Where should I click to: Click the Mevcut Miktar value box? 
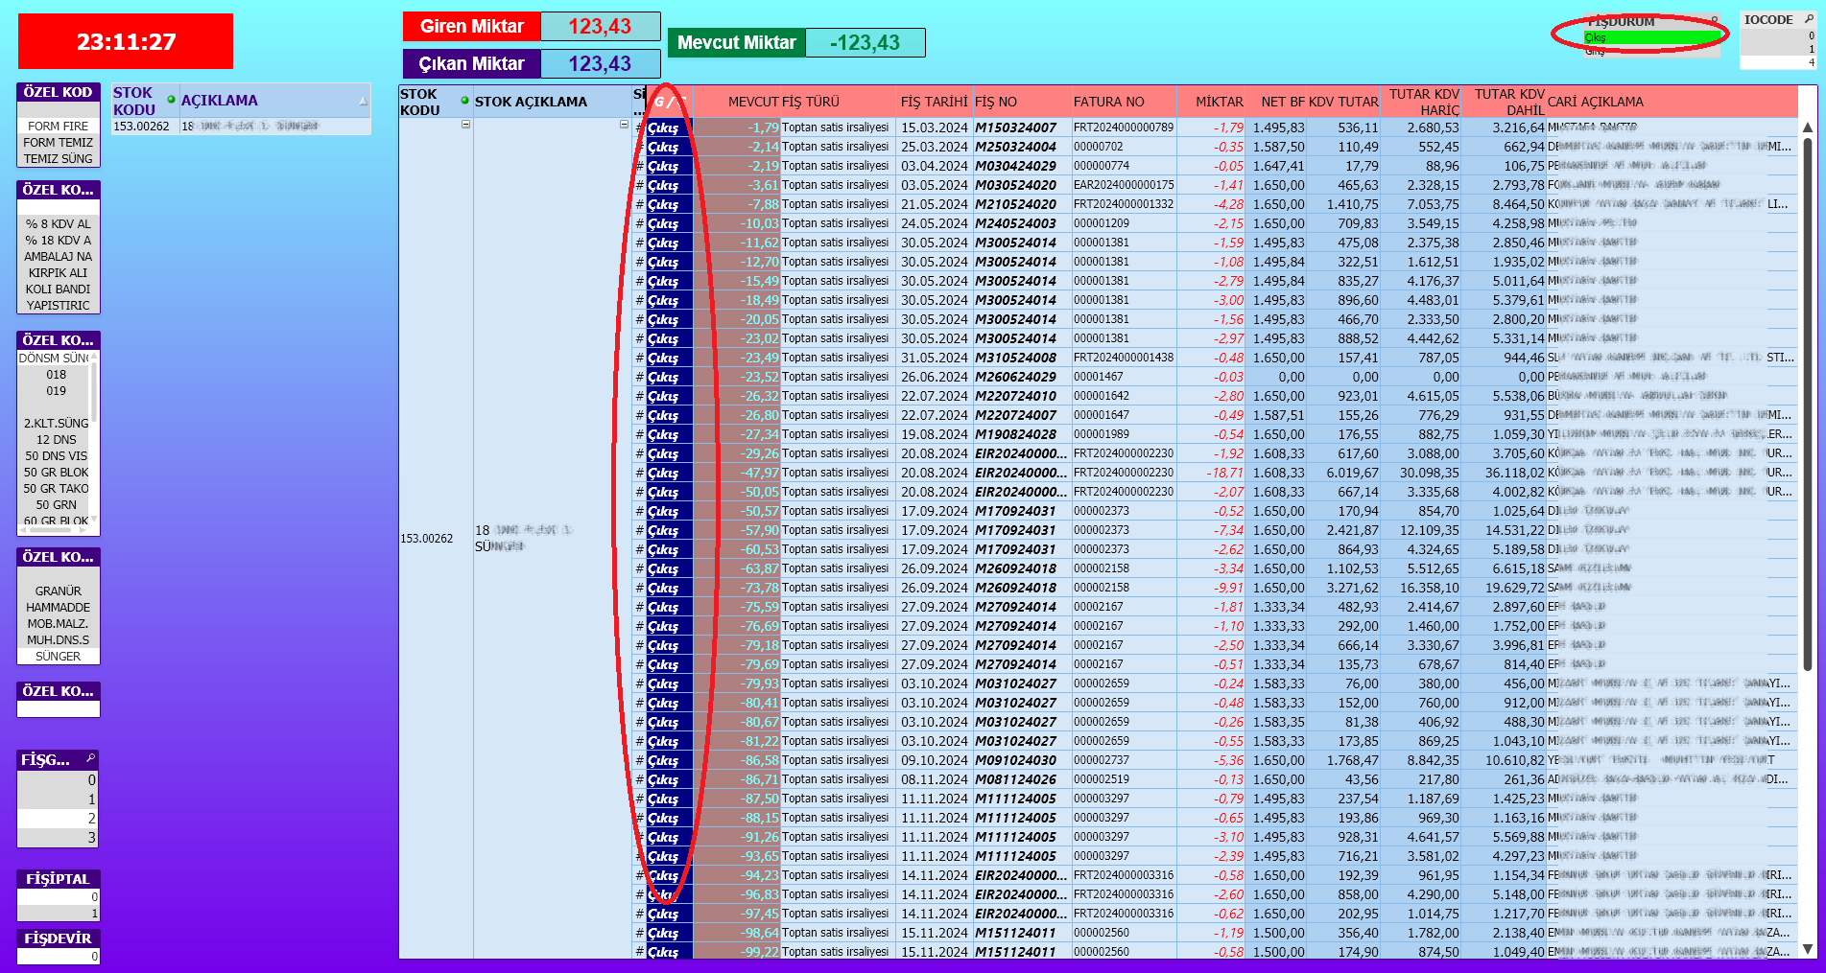[865, 43]
